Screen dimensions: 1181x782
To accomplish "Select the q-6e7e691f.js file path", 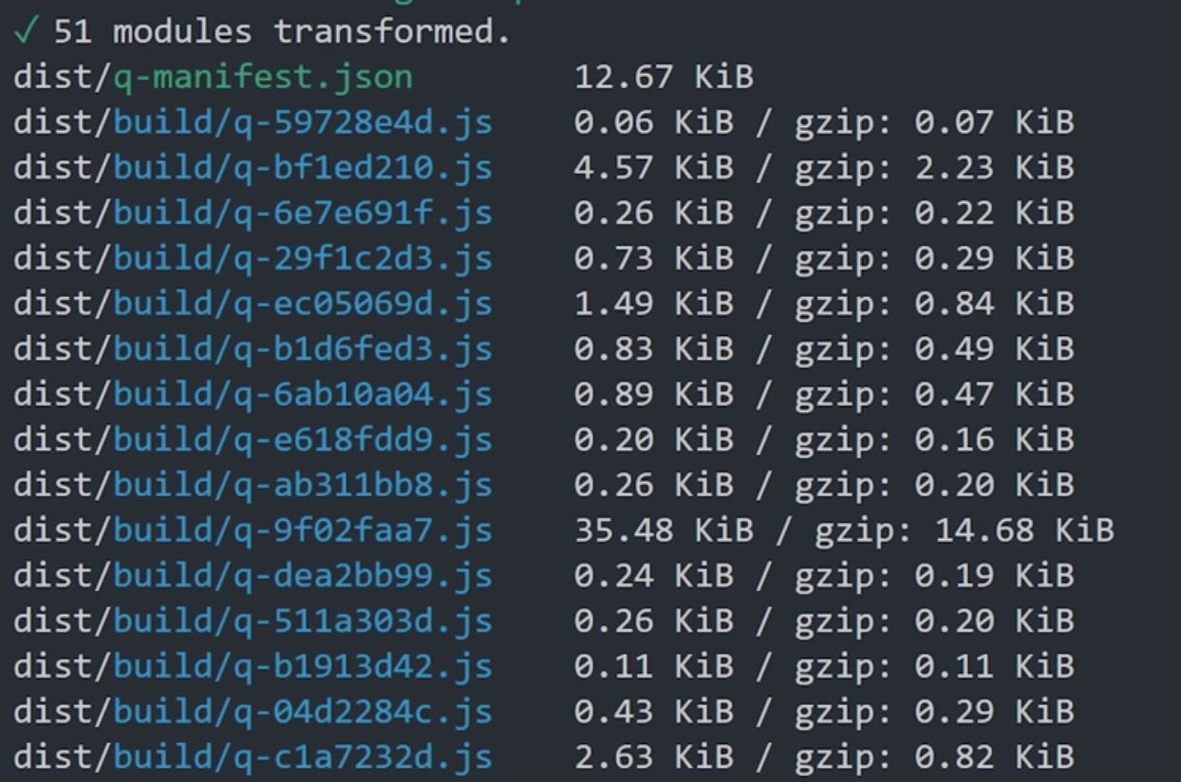I will coord(253,213).
